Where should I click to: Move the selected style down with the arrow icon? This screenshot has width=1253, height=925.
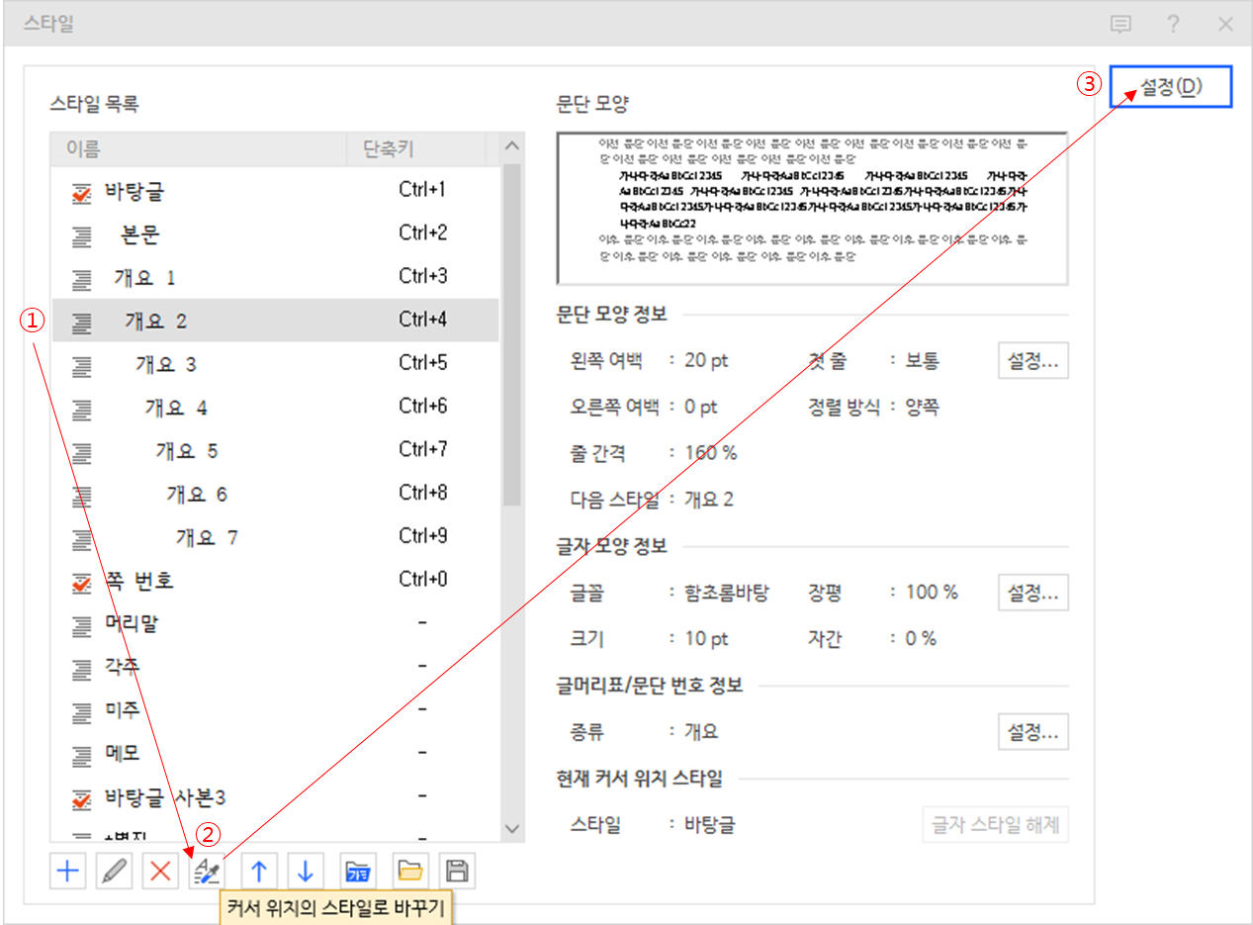point(306,871)
